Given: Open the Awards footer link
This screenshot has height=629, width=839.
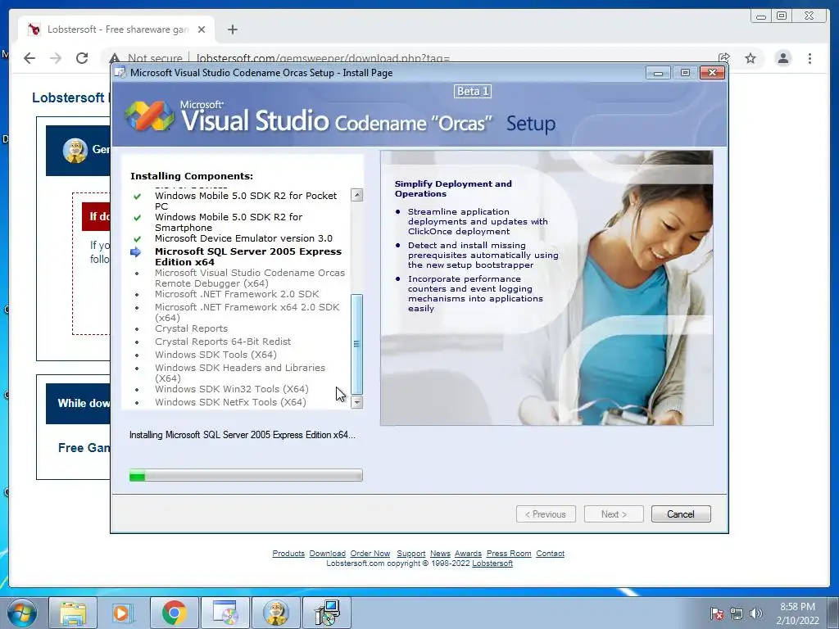Looking at the screenshot, I should click(468, 554).
